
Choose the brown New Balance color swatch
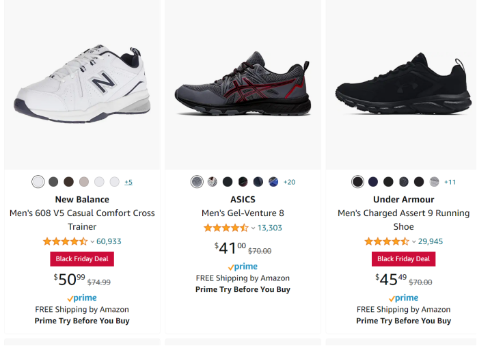pos(68,182)
